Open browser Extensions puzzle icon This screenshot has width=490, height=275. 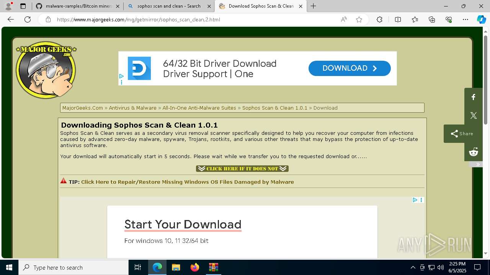(x=379, y=19)
